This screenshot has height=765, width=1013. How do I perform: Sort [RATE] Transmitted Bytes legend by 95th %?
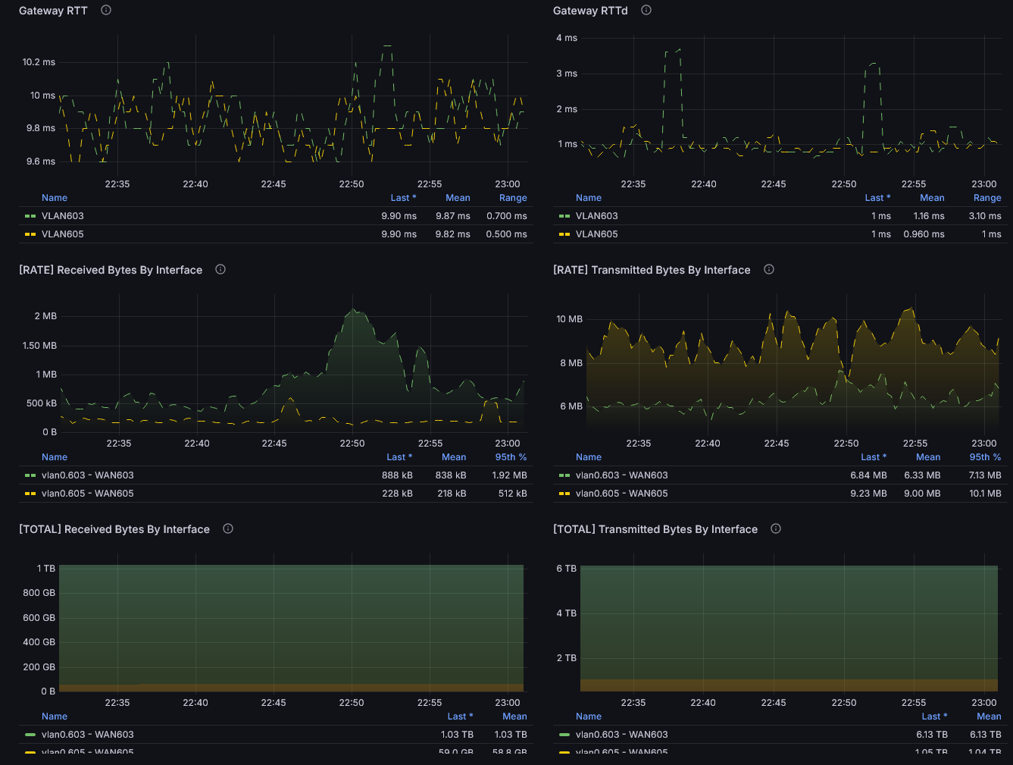pos(985,457)
